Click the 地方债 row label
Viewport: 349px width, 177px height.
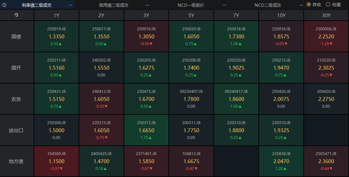pos(16,161)
